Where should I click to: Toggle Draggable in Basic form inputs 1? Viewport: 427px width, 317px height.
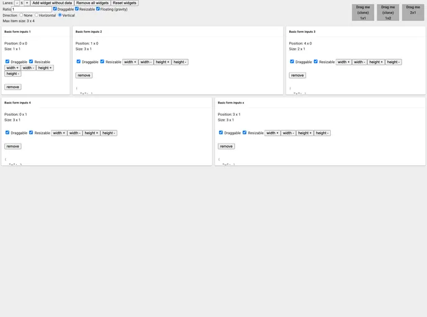click(x=7, y=61)
